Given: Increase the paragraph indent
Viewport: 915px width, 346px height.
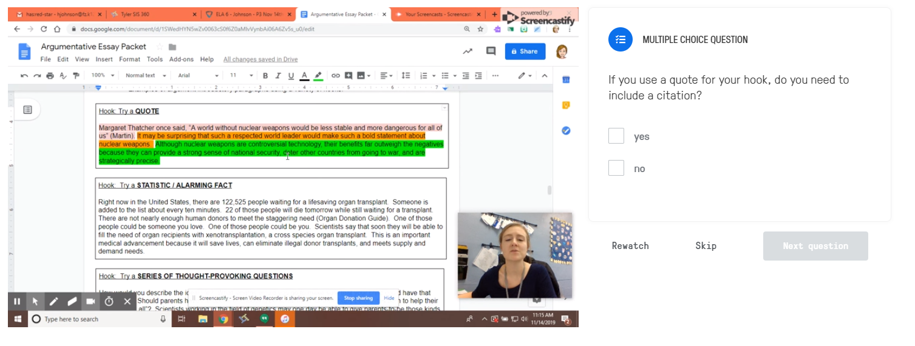Looking at the screenshot, I should pyautogui.click(x=478, y=76).
